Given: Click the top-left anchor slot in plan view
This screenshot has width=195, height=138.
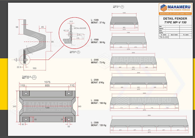Looking at the screenshot, I should click(26, 93).
